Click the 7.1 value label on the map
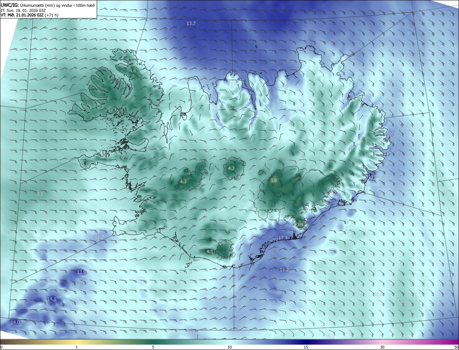This screenshot has height=350, width=459. [x=40, y=194]
